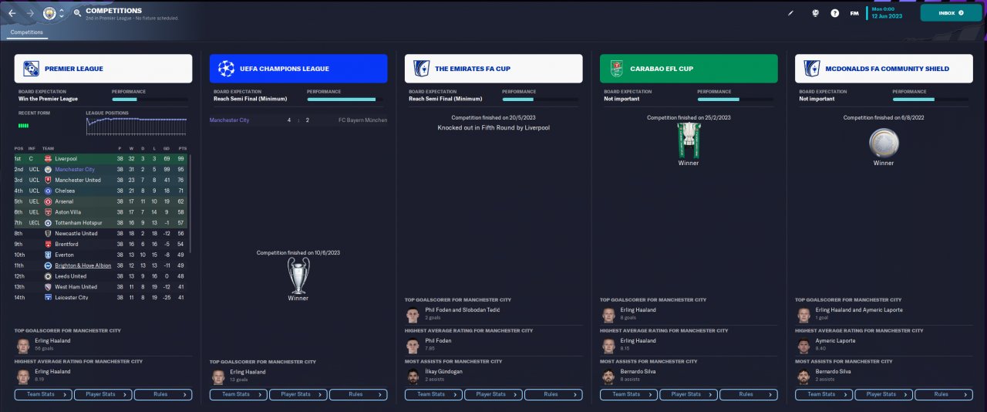Click the search magnifier icon
The width and height of the screenshot is (987, 412).
pos(77,13)
